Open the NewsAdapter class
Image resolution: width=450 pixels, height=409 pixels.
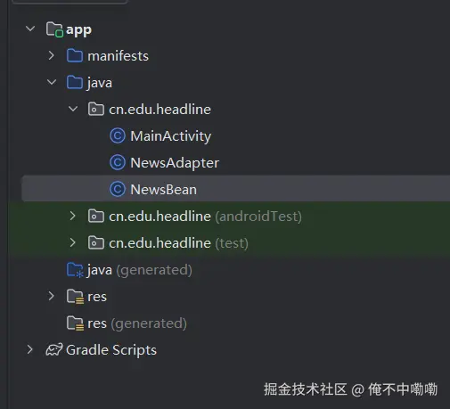(x=175, y=163)
